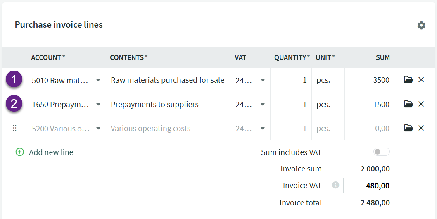Open folder icon for Prepayments line
Viewport: 437px width, 219px height.
coord(408,104)
